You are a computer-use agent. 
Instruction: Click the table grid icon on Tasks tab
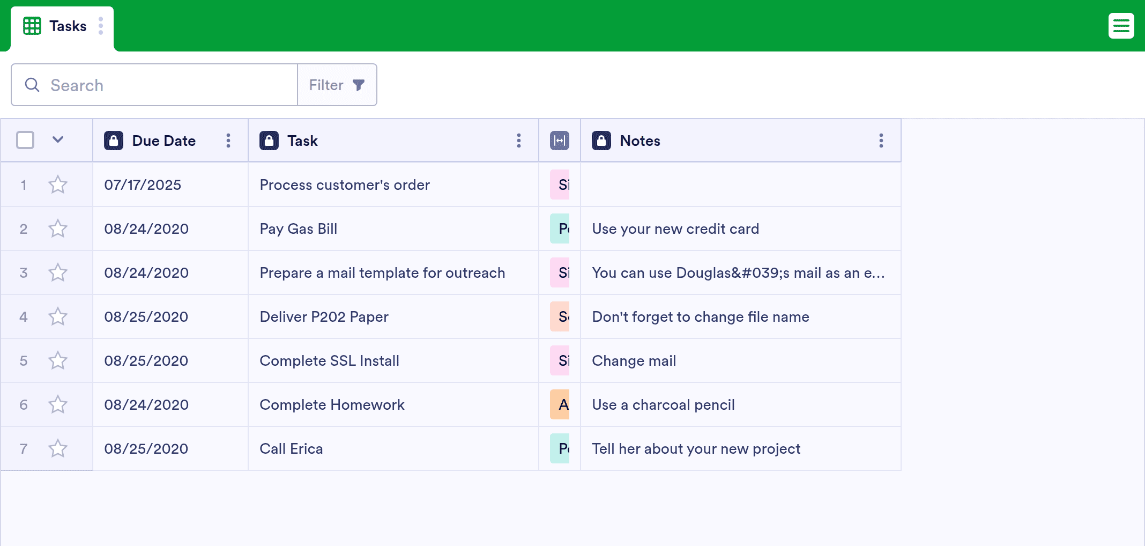click(x=32, y=26)
